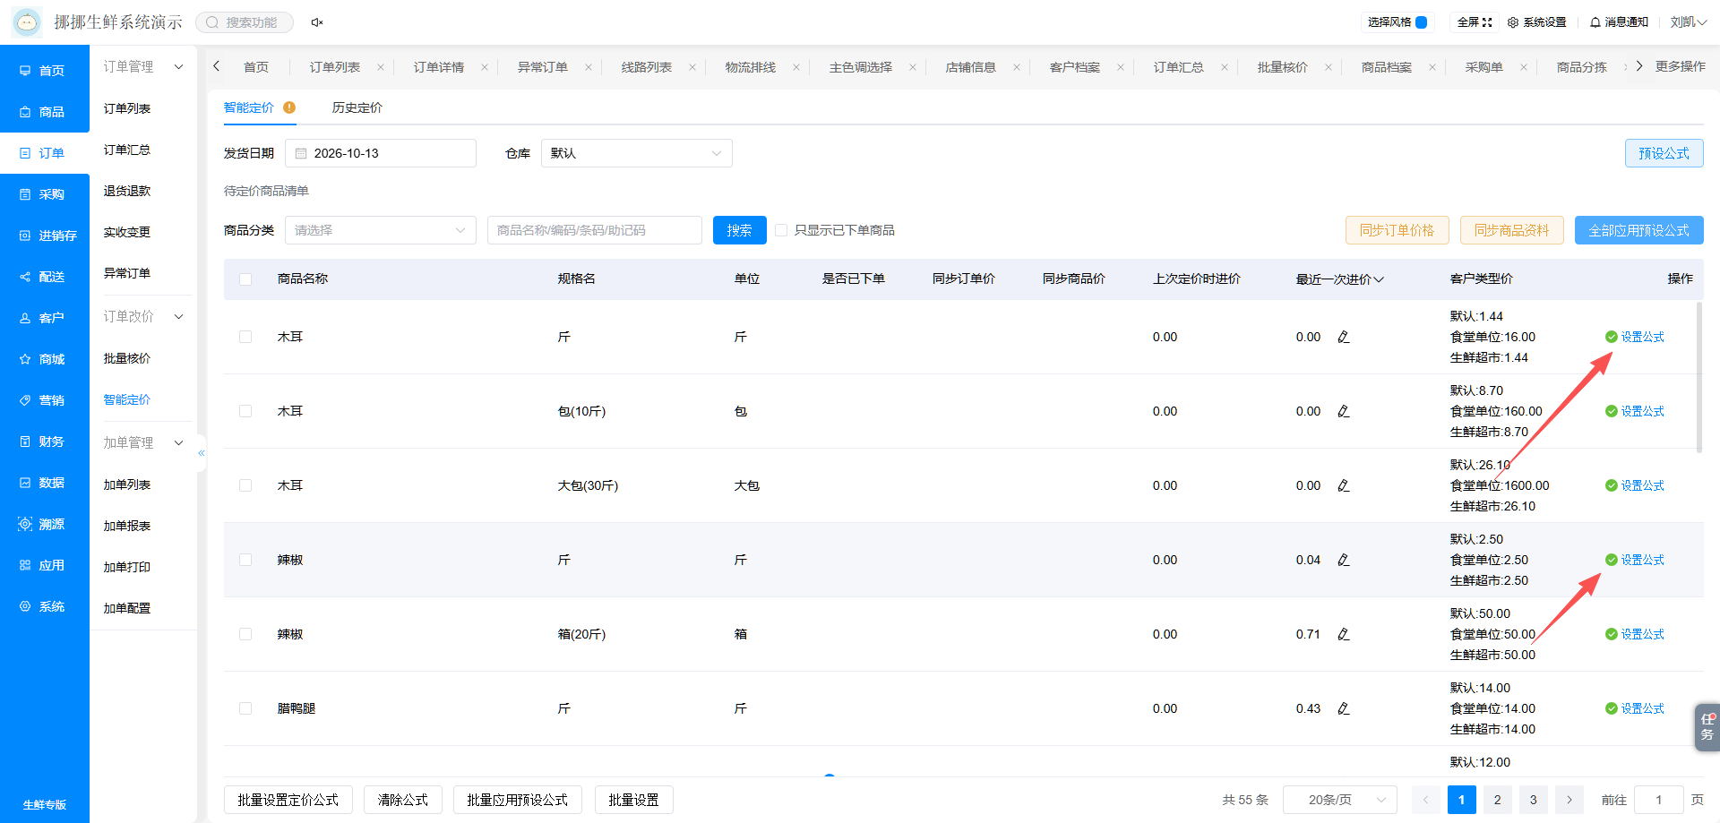Viewport: 1720px width, 823px height.
Task: Open the 财务 finance sidebar item
Action: 44,442
